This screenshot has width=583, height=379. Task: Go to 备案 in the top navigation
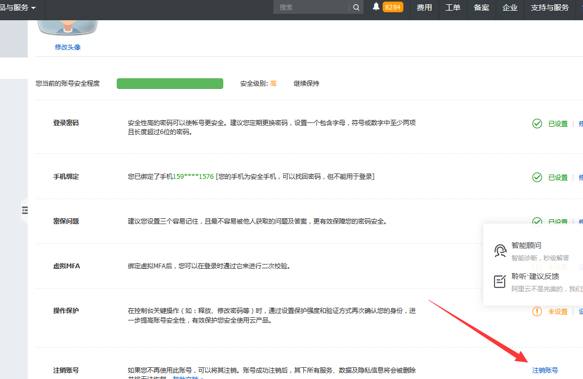click(481, 7)
